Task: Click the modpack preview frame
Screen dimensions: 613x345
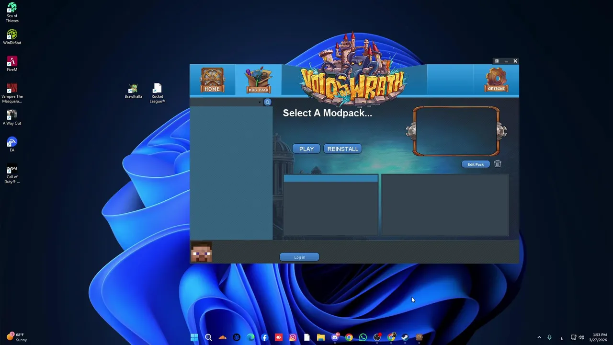Action: 456,131
